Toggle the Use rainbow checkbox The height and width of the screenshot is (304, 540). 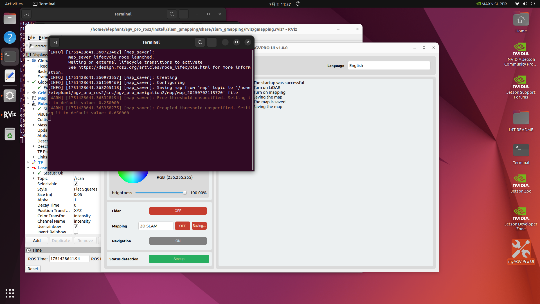(76, 227)
